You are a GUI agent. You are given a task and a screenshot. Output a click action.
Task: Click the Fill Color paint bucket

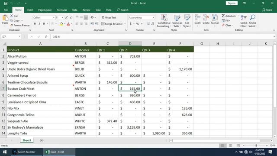click(x=61, y=24)
